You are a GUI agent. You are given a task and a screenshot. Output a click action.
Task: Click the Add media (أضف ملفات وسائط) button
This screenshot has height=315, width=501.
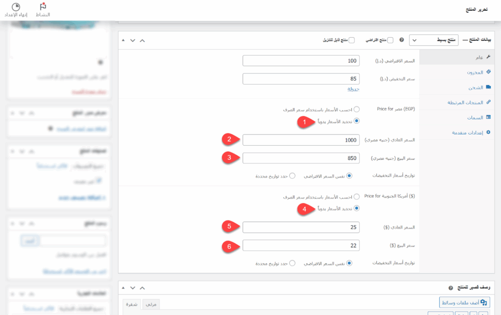pyautogui.click(x=464, y=303)
